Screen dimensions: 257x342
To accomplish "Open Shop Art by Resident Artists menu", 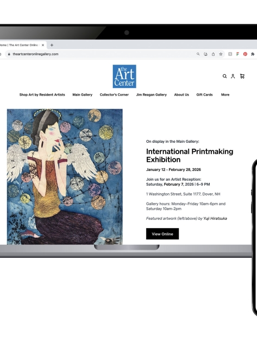I will coord(42,94).
